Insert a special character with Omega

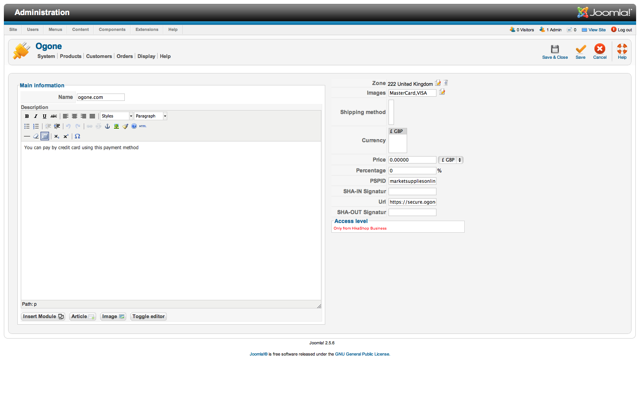78,136
